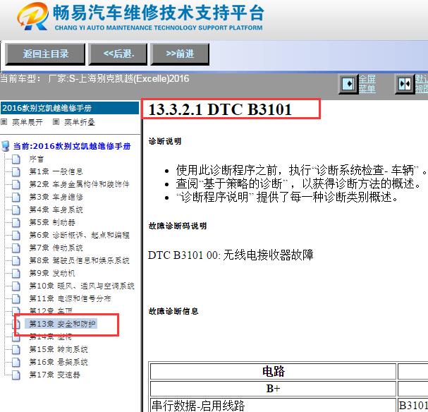Screen dimensions: 428x412
Task: Click the 当前车型 vehicle info text
Action: [x=94, y=79]
